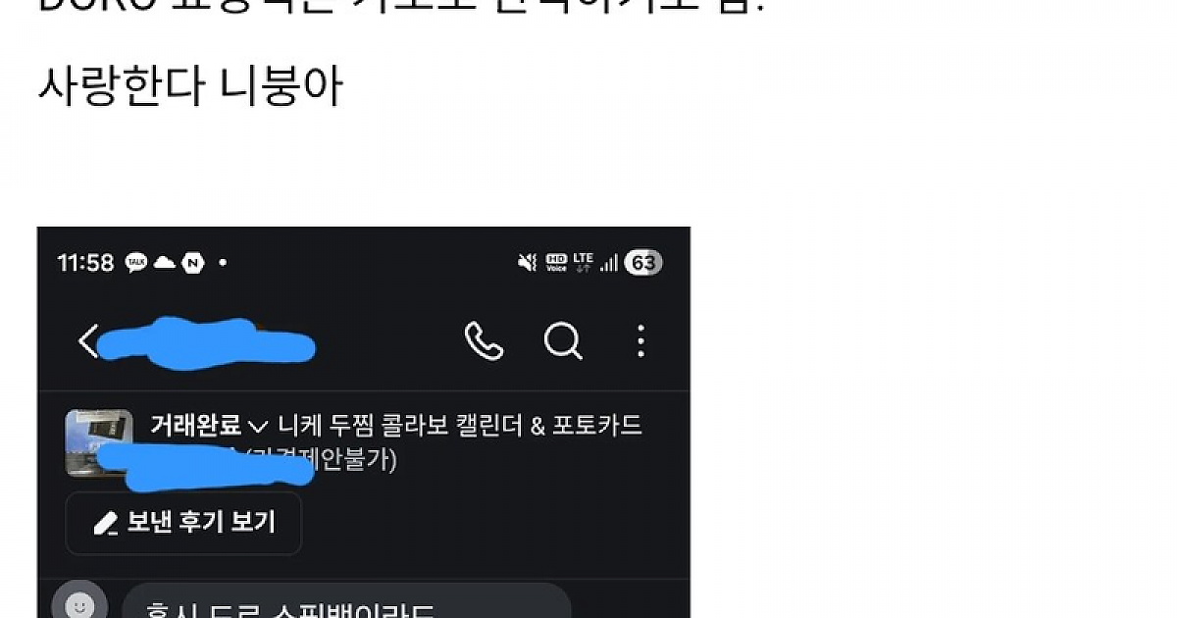The image size is (1177, 618).
Task: Click the Naver N hexagon notification icon
Action: 193,263
